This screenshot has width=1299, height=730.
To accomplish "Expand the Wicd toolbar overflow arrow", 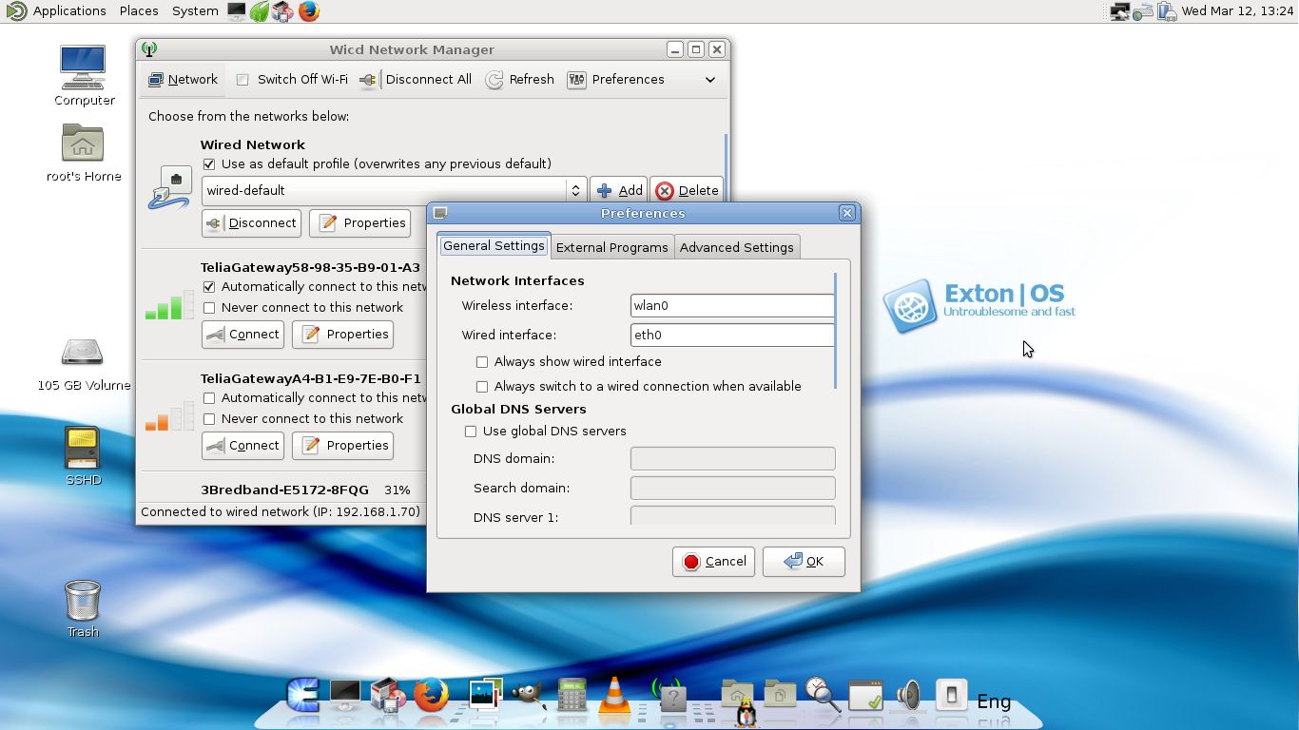I will (709, 80).
